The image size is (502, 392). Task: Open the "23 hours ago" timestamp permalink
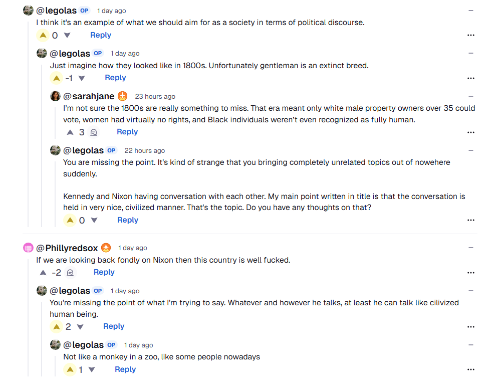[x=155, y=97]
